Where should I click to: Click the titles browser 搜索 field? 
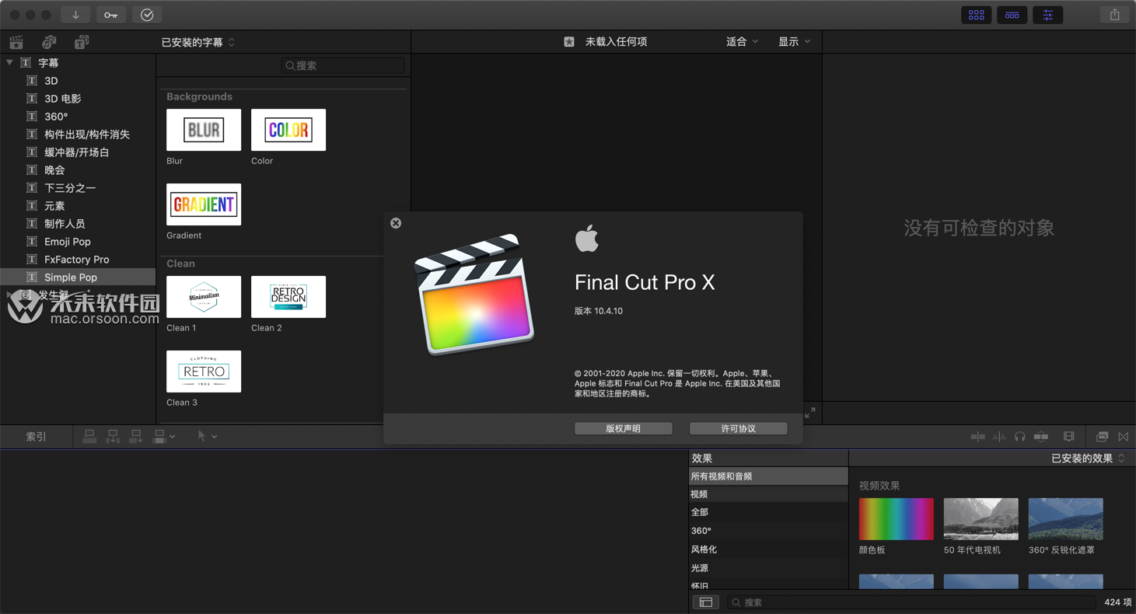click(343, 66)
